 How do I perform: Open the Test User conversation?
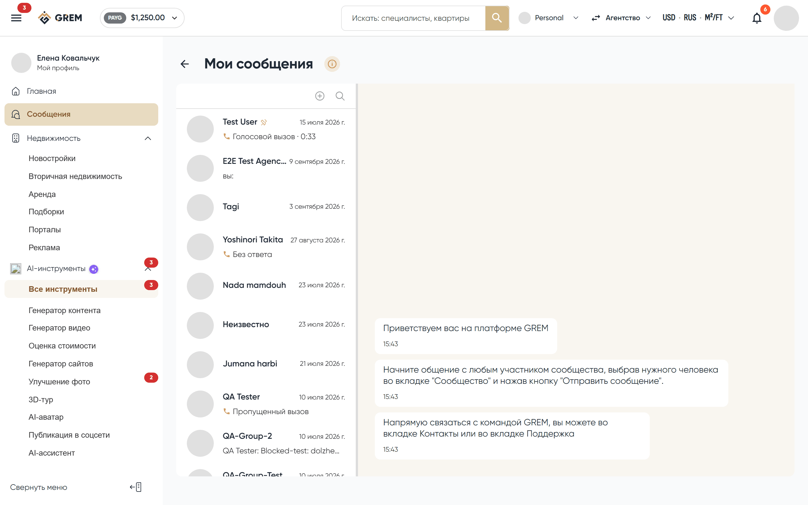pos(266,129)
